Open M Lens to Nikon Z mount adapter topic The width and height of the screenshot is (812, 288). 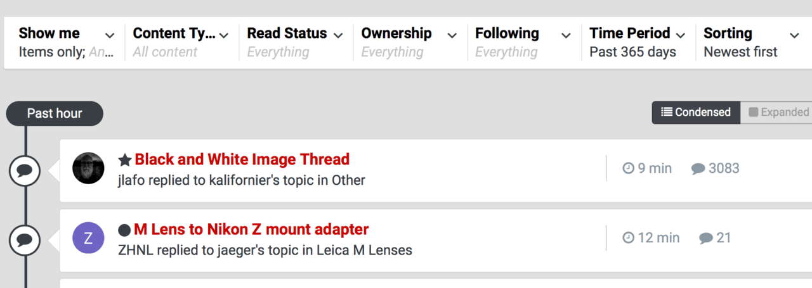(251, 229)
